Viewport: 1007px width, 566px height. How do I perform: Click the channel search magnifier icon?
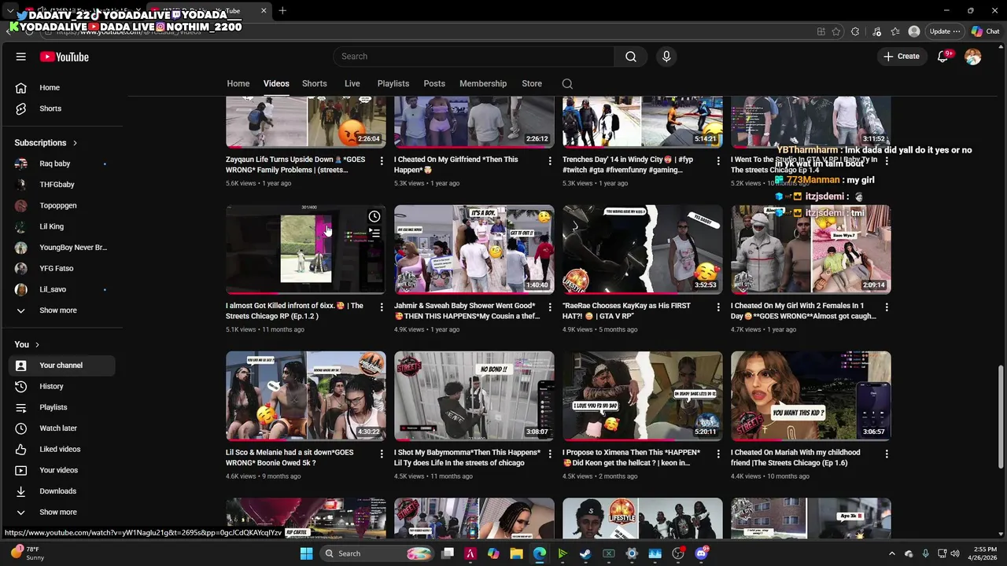(x=567, y=83)
